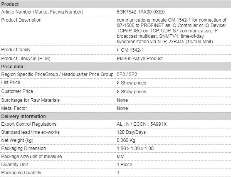Click the Quantity Unit label
Viewport: 232px width, 177px height.
(x=15, y=165)
